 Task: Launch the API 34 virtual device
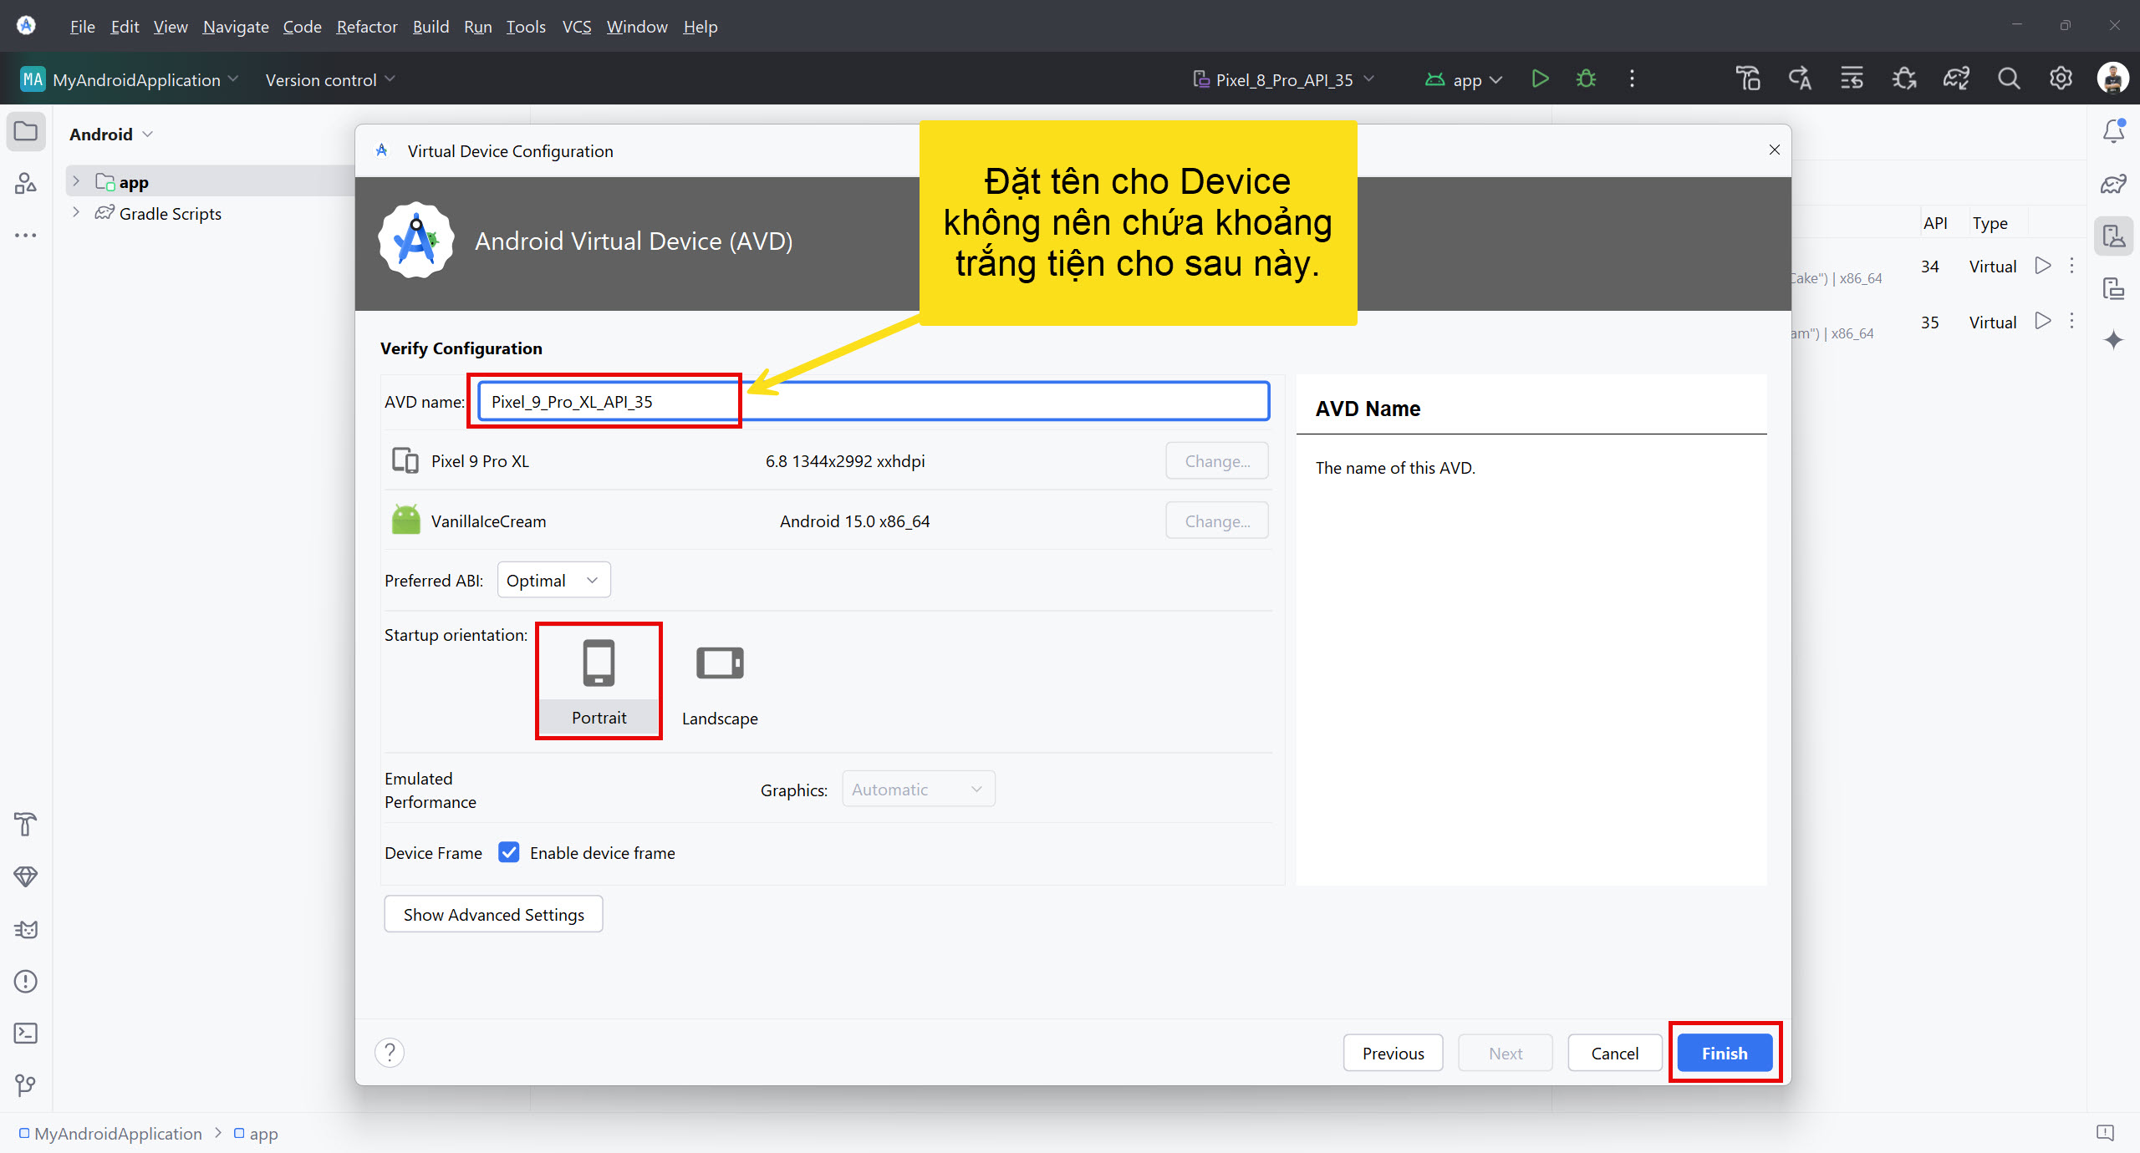coord(2043,266)
